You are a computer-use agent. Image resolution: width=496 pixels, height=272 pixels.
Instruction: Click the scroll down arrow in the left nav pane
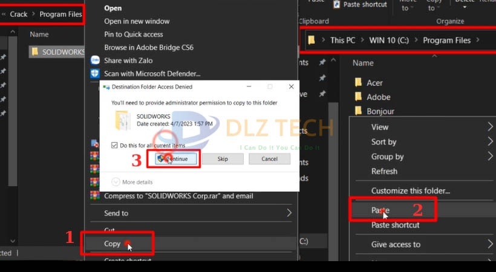tap(13, 241)
